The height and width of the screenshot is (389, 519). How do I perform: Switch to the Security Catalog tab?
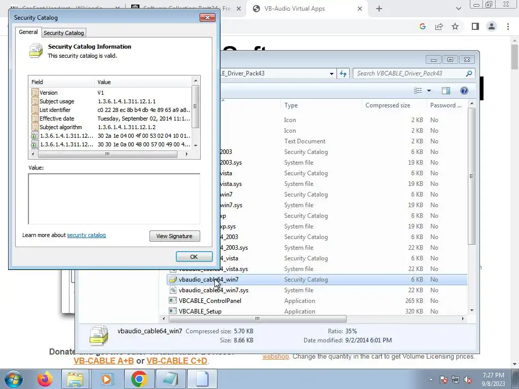click(63, 33)
